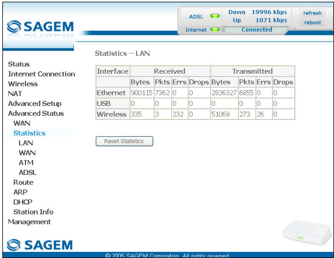
Task: Open the DHCP menu item
Action: 23,202
